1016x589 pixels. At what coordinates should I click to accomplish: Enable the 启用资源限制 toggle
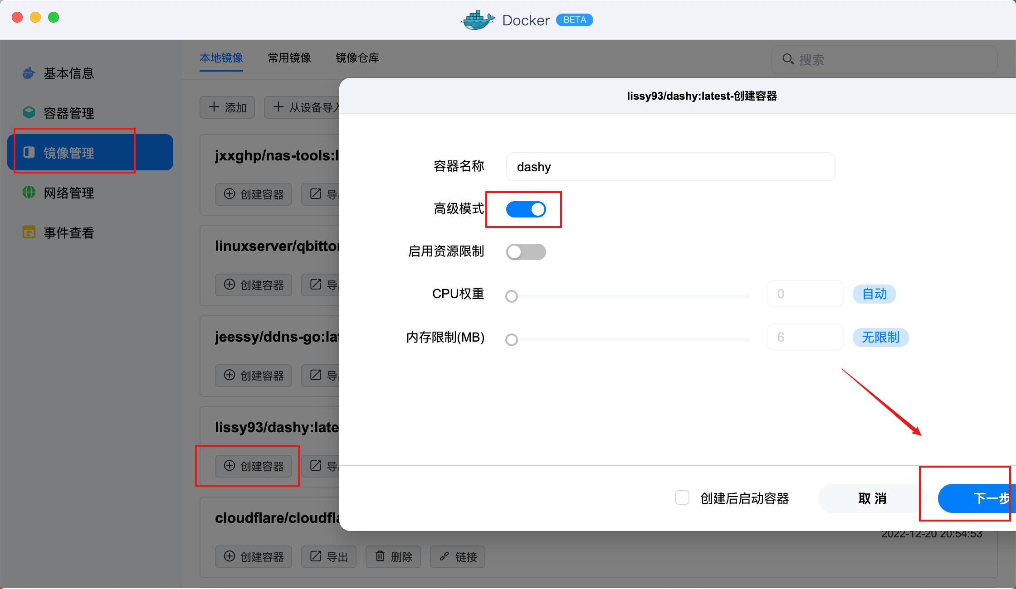click(x=525, y=251)
